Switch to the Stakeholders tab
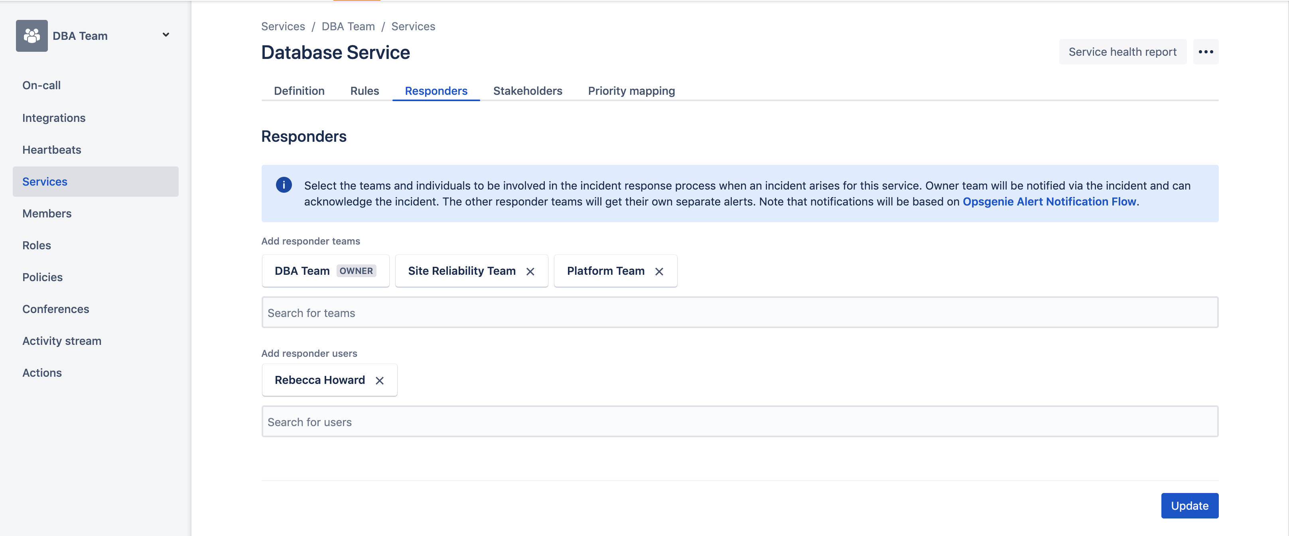Screen dimensions: 1289x536 coord(528,90)
